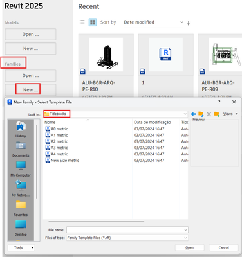Click Open under Models

point(30,34)
